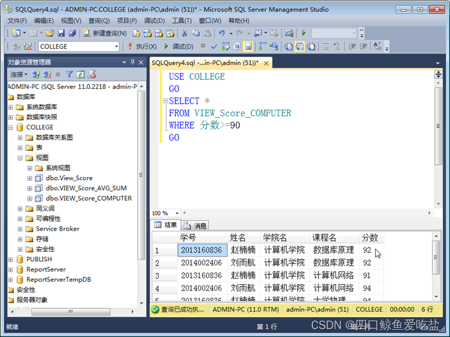Screen dimensions: 450x337
Task: Open the 连接 connect dropdown
Action: tap(19, 75)
